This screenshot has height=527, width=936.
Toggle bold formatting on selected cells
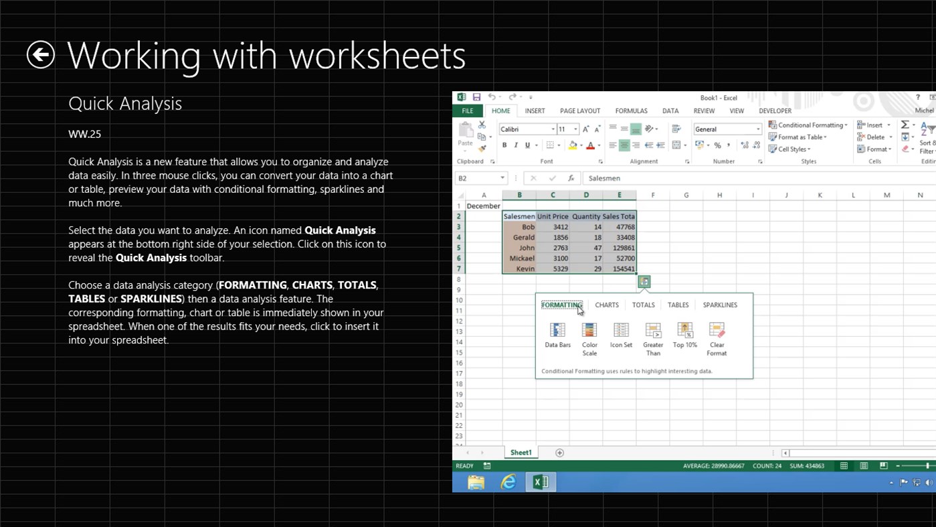(504, 145)
